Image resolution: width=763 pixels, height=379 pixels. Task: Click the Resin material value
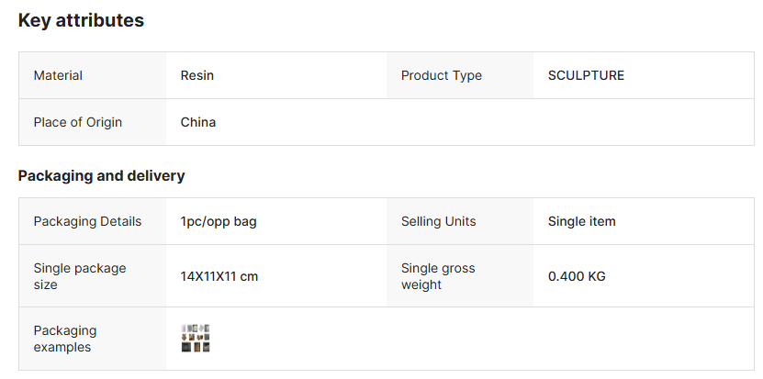(196, 75)
